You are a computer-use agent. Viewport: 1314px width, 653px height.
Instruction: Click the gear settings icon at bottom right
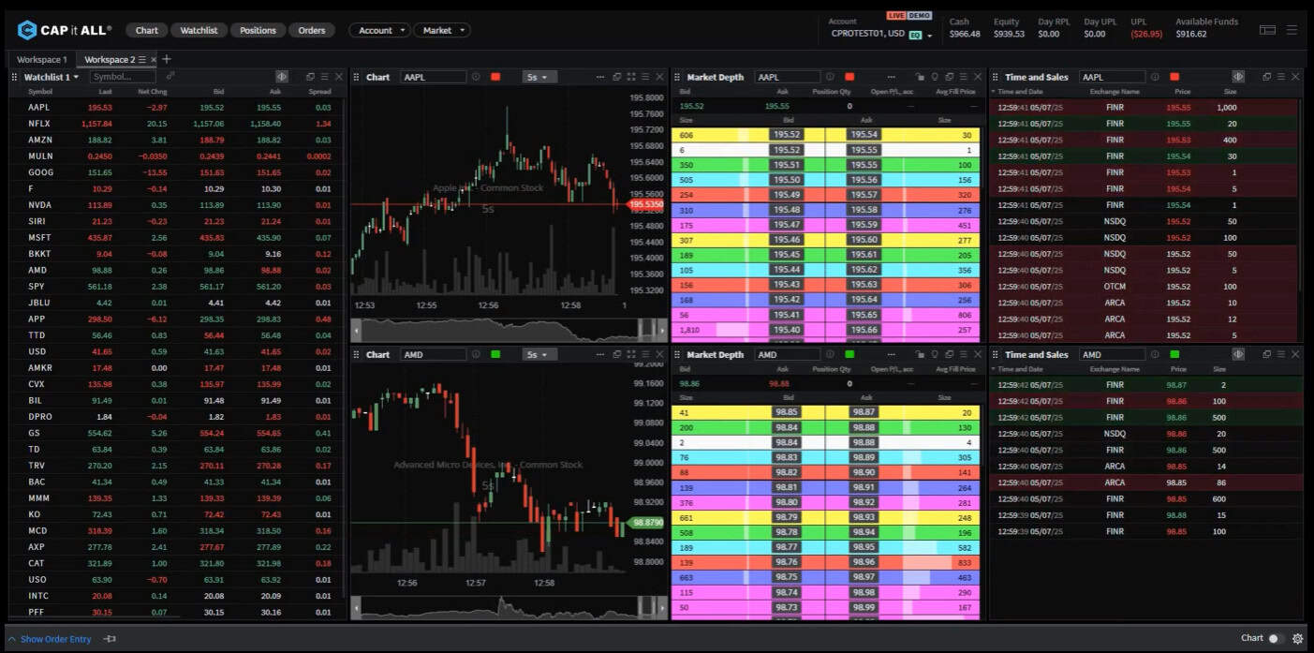click(x=1297, y=638)
